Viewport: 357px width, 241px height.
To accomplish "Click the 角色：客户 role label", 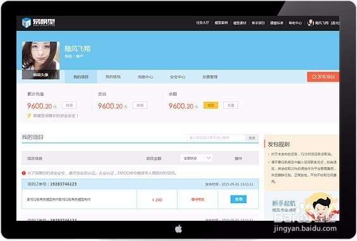I will pos(74,56).
